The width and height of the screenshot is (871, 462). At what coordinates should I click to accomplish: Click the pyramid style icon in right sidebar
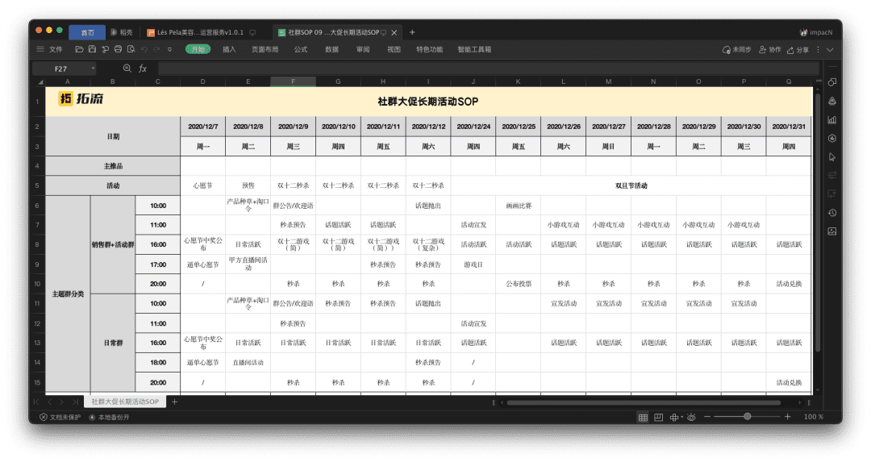[832, 101]
